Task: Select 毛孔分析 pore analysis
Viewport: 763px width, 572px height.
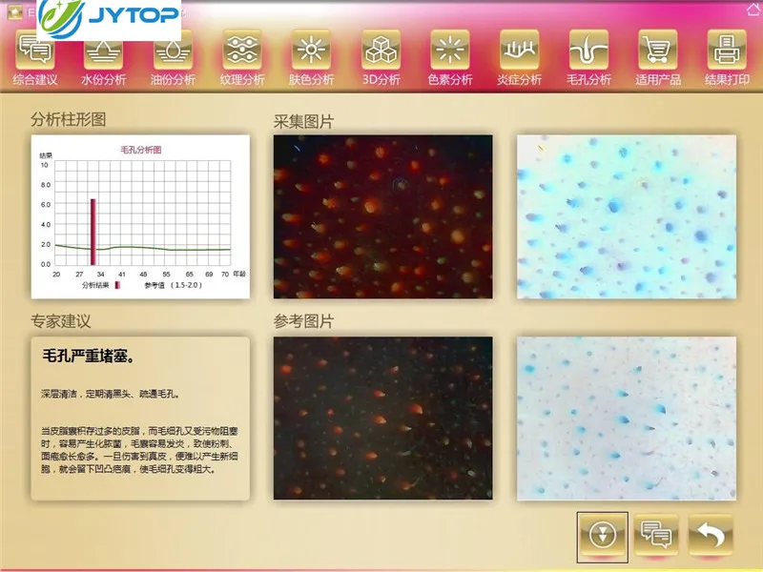Action: pyautogui.click(x=588, y=58)
